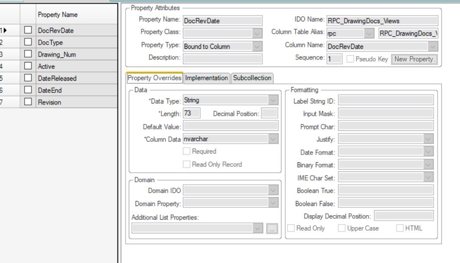Open the Domain Property dropdown
The image size is (460, 263).
pos(273,203)
